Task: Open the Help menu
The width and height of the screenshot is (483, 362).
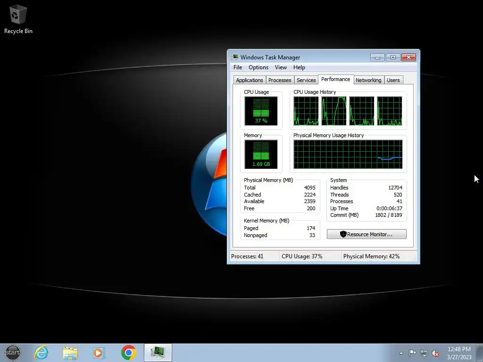Action: [299, 67]
